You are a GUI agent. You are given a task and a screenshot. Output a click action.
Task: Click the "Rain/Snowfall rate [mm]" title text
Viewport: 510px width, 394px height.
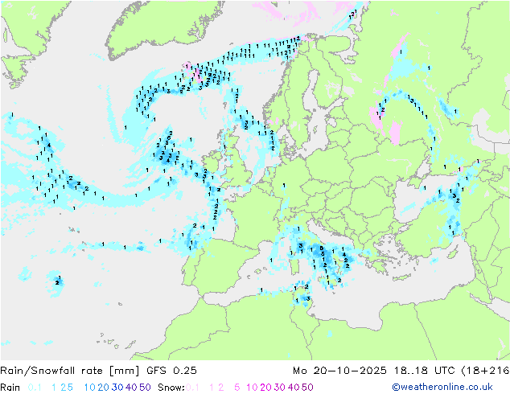pos(70,371)
